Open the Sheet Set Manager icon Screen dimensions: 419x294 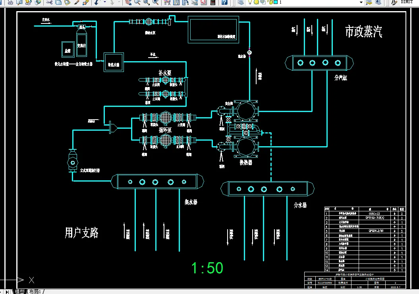tap(195, 2)
